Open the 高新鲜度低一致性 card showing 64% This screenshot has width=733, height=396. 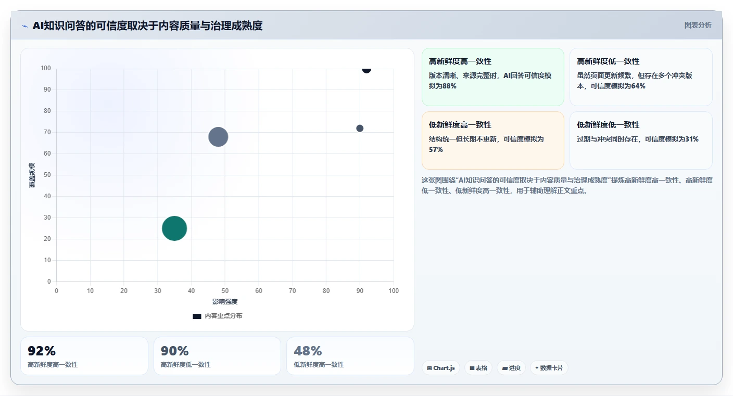click(x=641, y=77)
